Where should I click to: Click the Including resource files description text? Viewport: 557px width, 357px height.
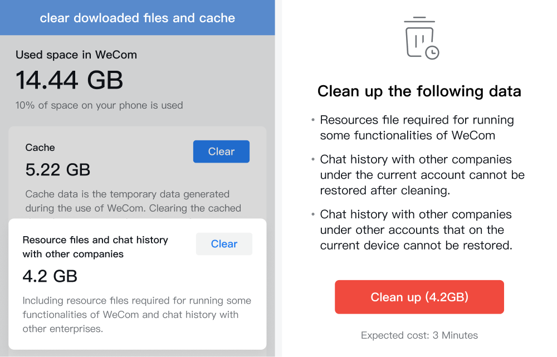(x=137, y=315)
